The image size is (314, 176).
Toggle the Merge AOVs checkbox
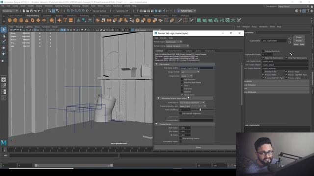coord(182,95)
